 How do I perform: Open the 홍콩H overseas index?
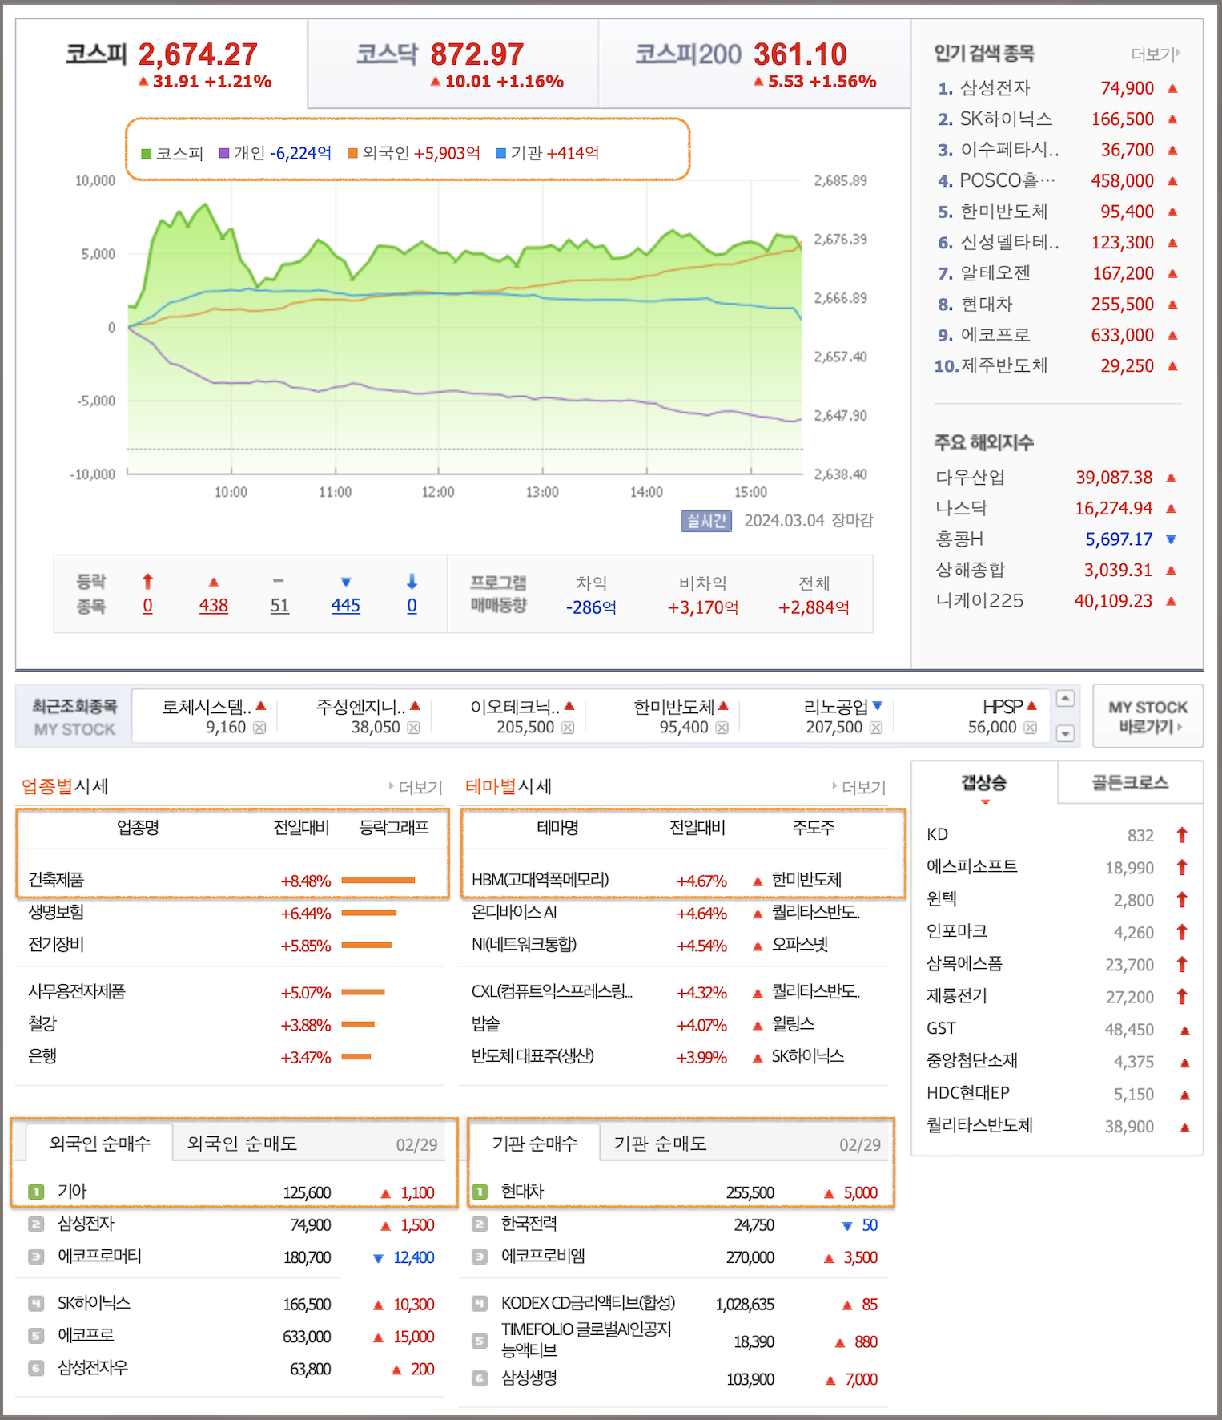[959, 539]
